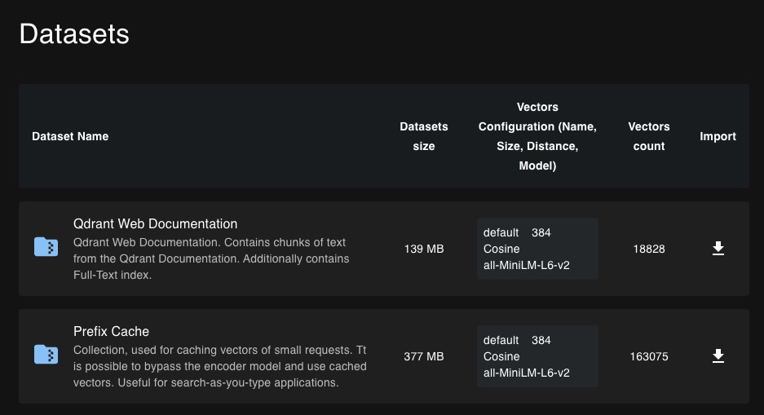Screen dimensions: 764x415
Task: Click the Qdrant Web Documentation description text
Action: pyautogui.click(x=211, y=258)
